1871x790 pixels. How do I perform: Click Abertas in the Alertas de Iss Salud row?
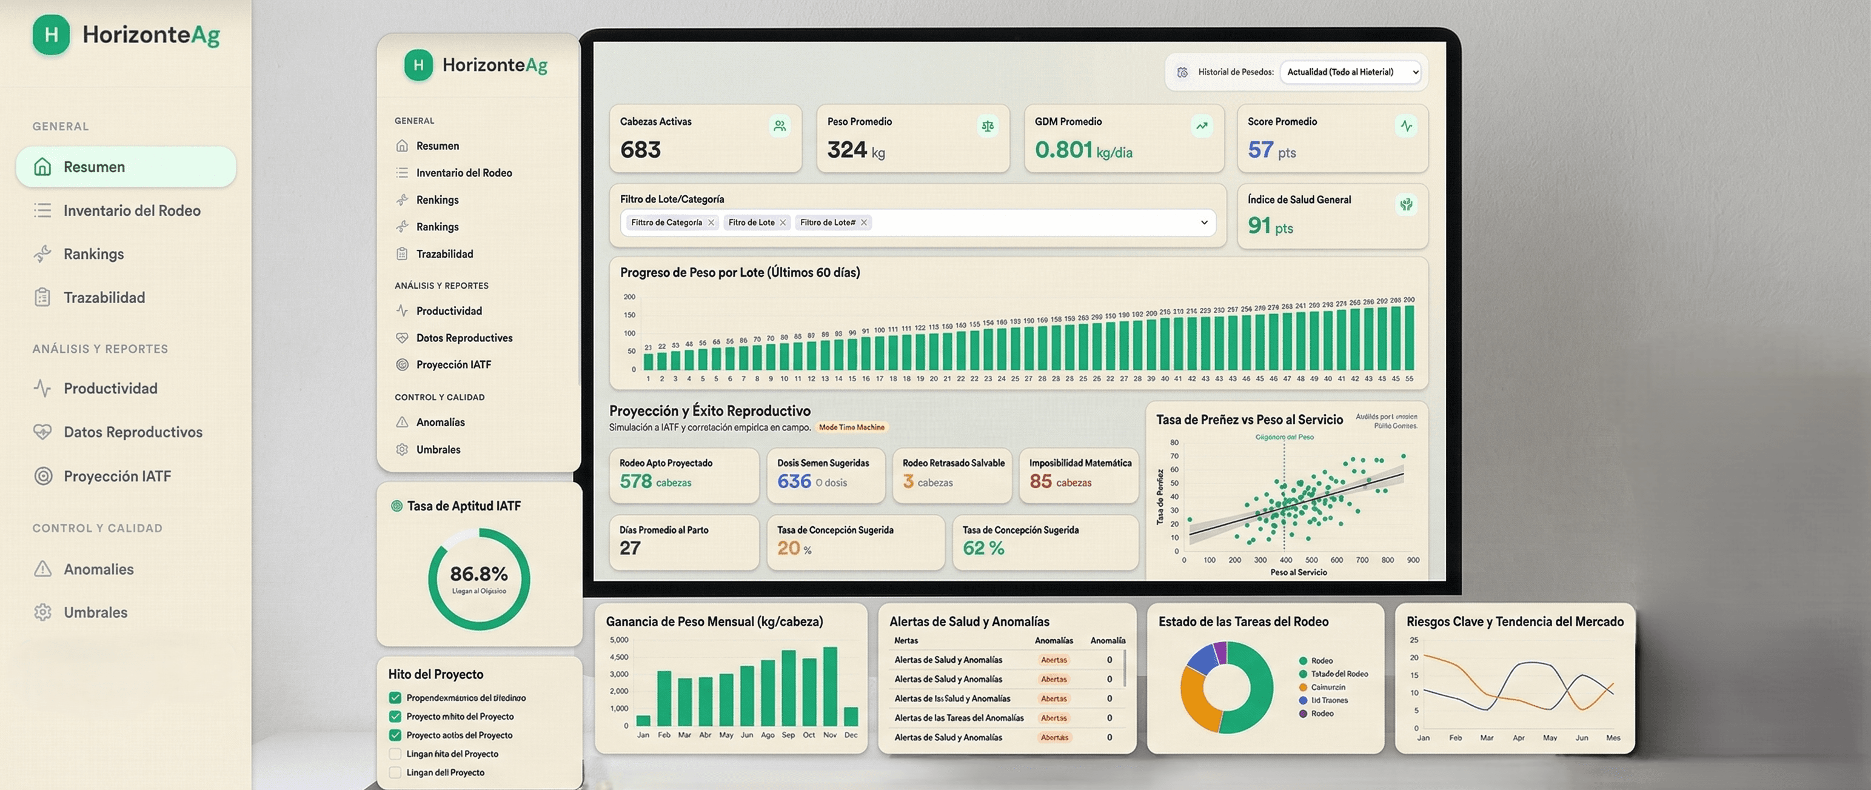tap(1054, 698)
